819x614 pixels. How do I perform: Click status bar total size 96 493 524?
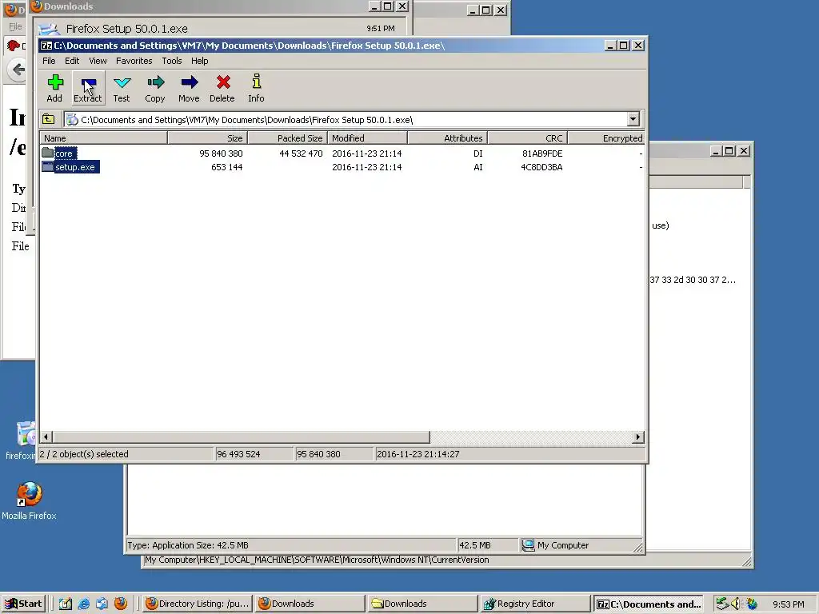[x=238, y=454]
